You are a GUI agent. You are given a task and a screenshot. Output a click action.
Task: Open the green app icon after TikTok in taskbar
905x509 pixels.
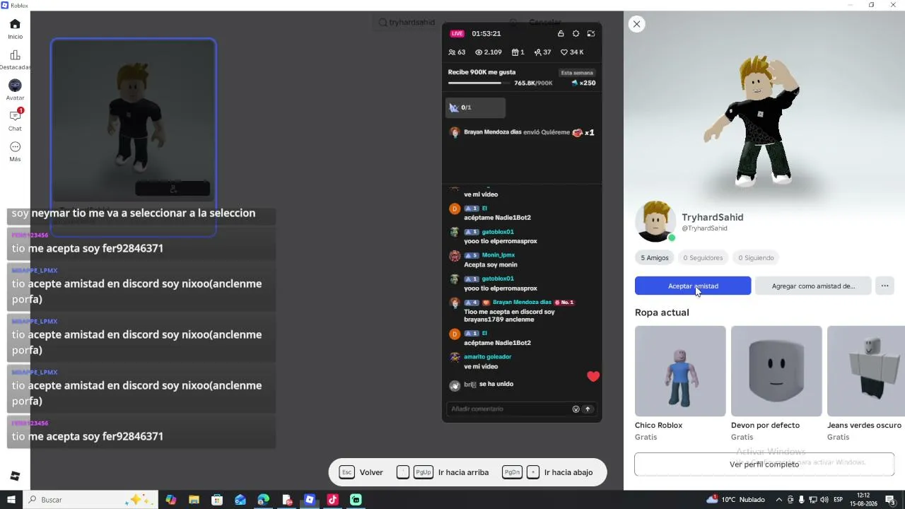[356, 500]
